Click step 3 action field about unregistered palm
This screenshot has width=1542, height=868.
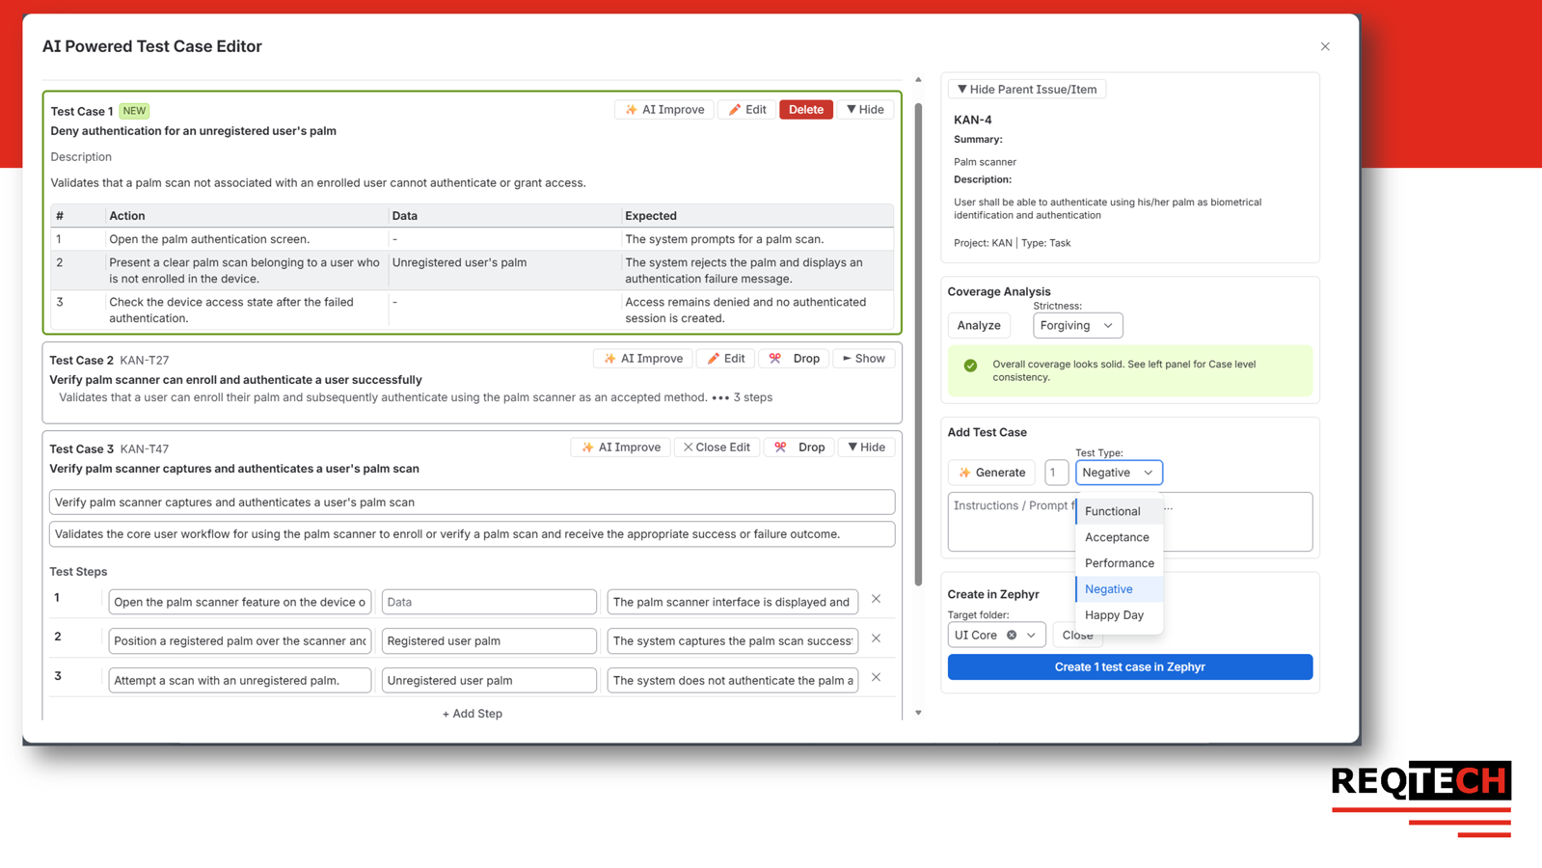click(240, 681)
